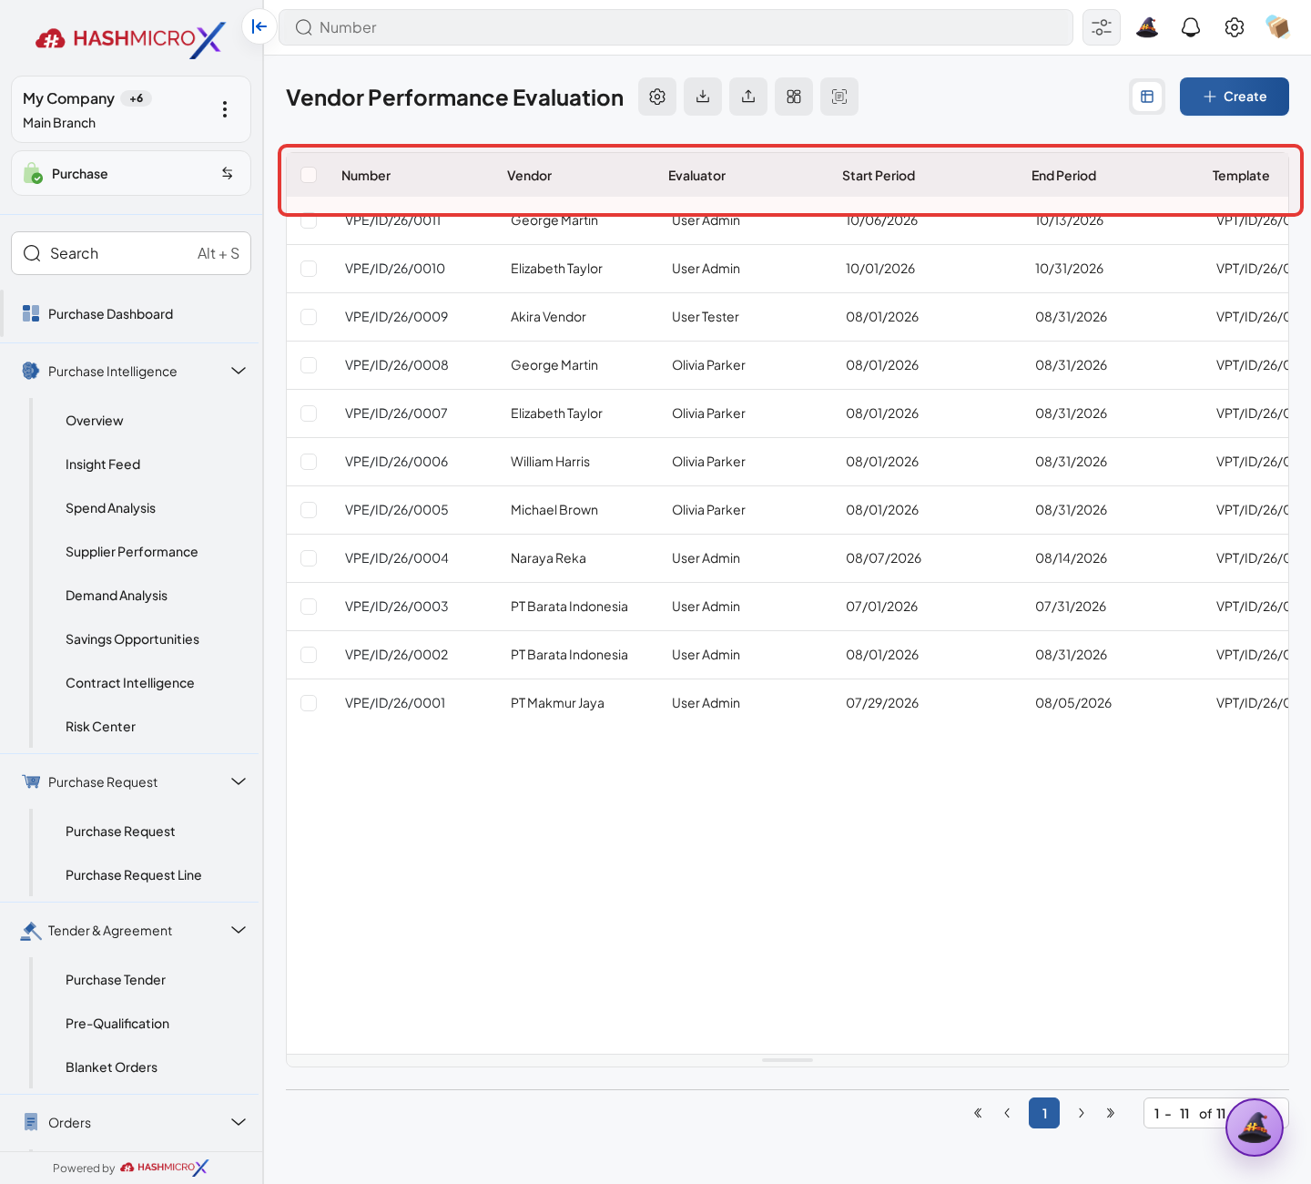
Task: Open record VPE/ID/26/0008
Action: pos(397,365)
